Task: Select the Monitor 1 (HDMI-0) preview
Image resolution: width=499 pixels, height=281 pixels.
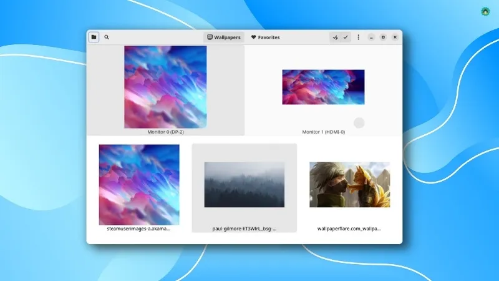Action: (x=323, y=87)
